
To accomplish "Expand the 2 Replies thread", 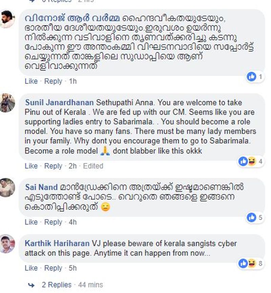I will click(57, 285).
